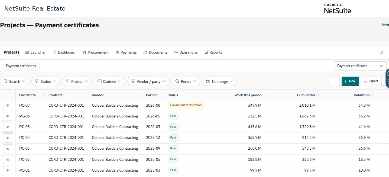Expand the Status filter

[46, 81]
